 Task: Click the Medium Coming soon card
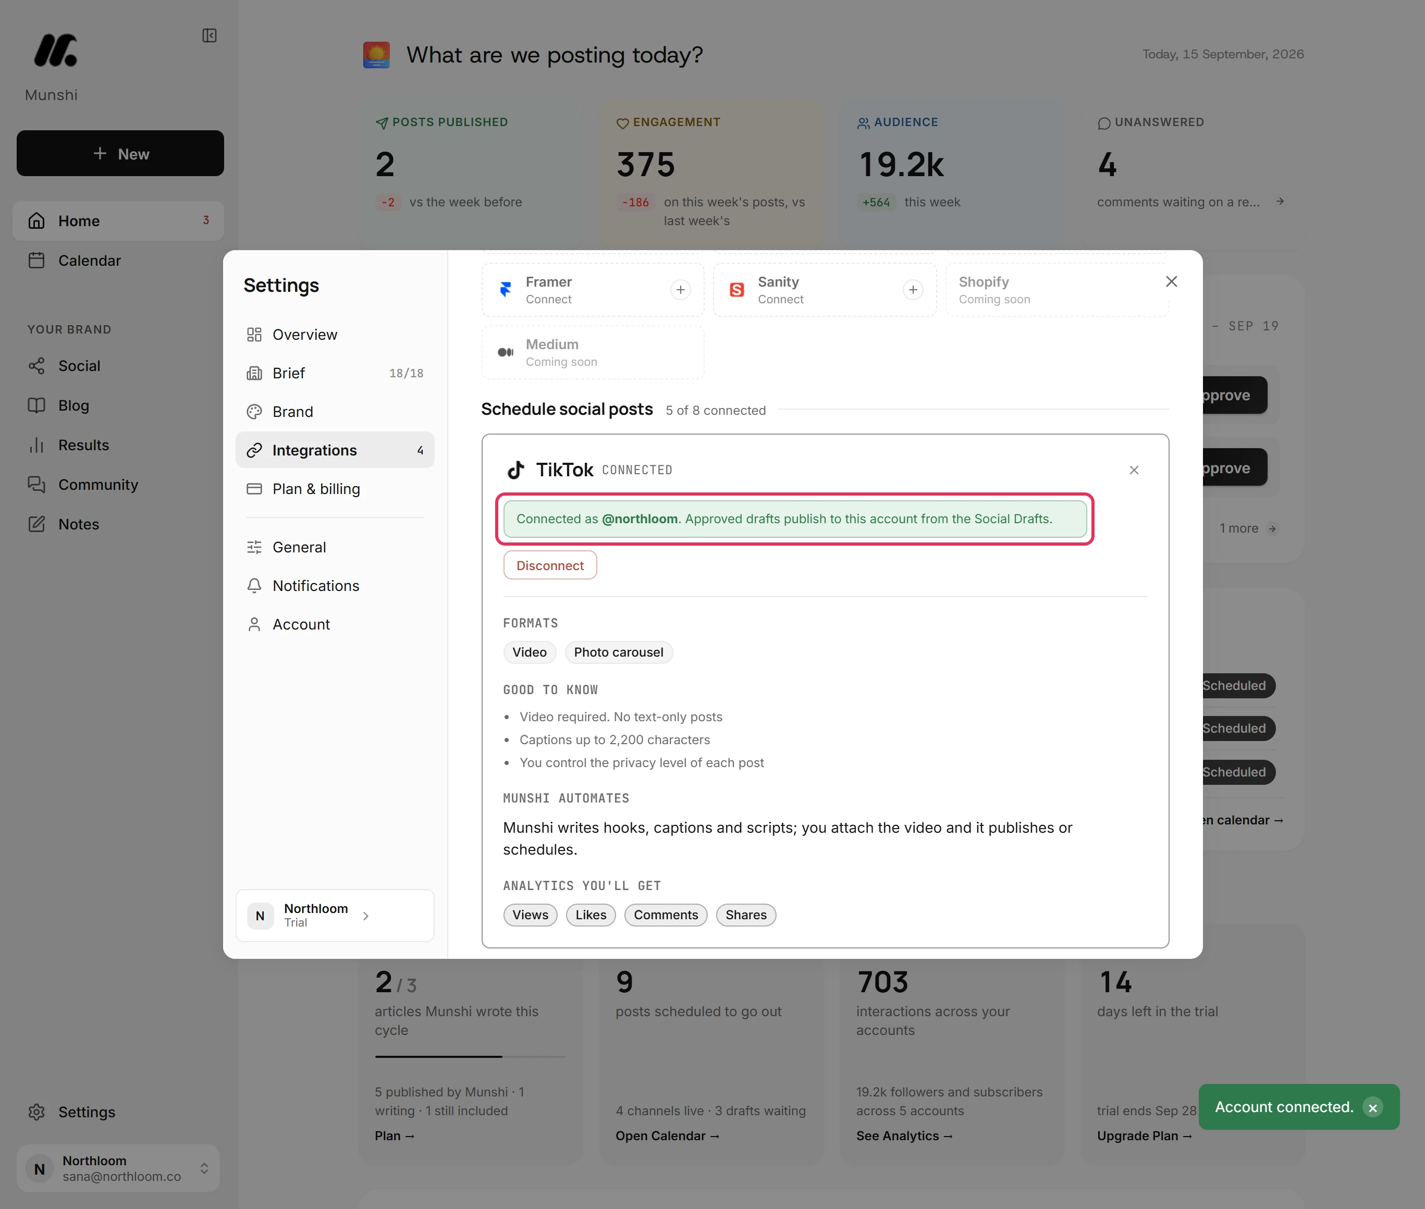pyautogui.click(x=592, y=352)
